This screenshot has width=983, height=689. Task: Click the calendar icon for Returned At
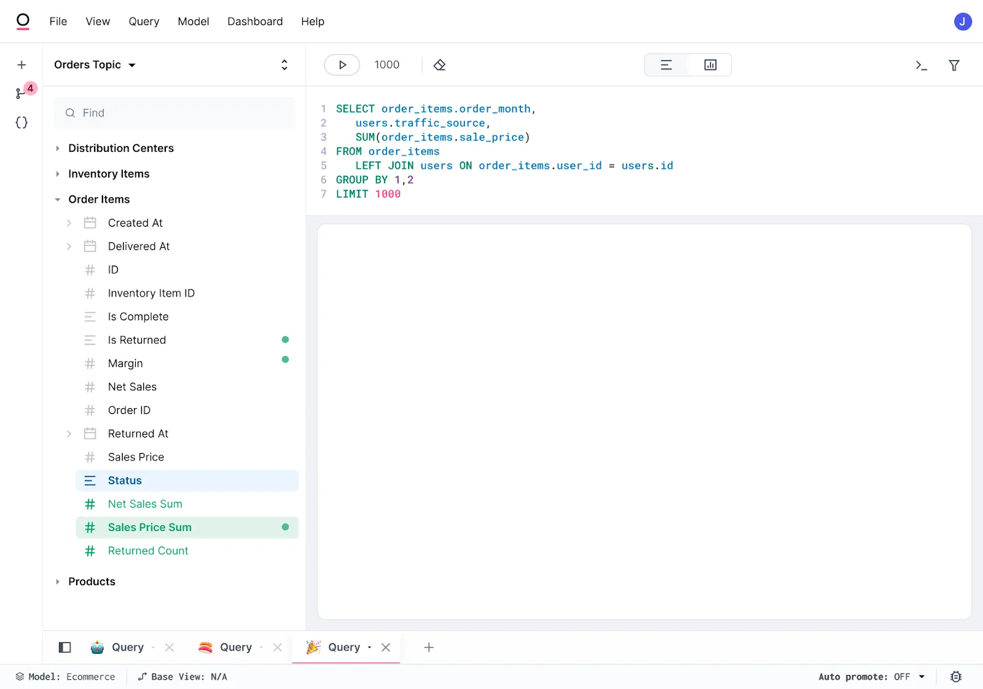(x=90, y=433)
